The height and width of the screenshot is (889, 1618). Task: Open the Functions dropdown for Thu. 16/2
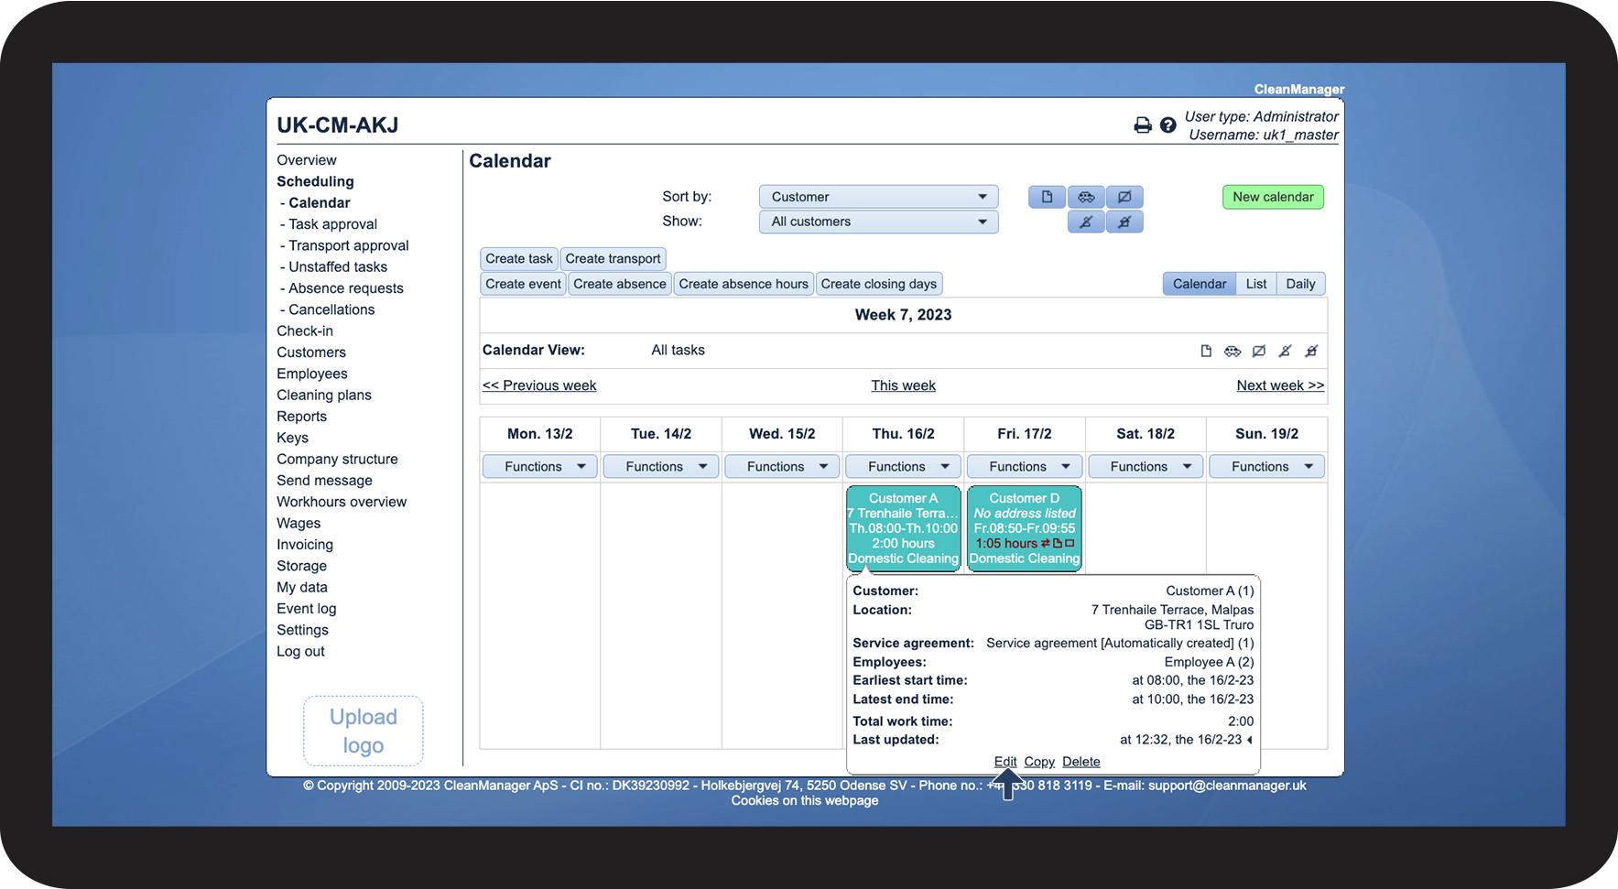coord(903,467)
